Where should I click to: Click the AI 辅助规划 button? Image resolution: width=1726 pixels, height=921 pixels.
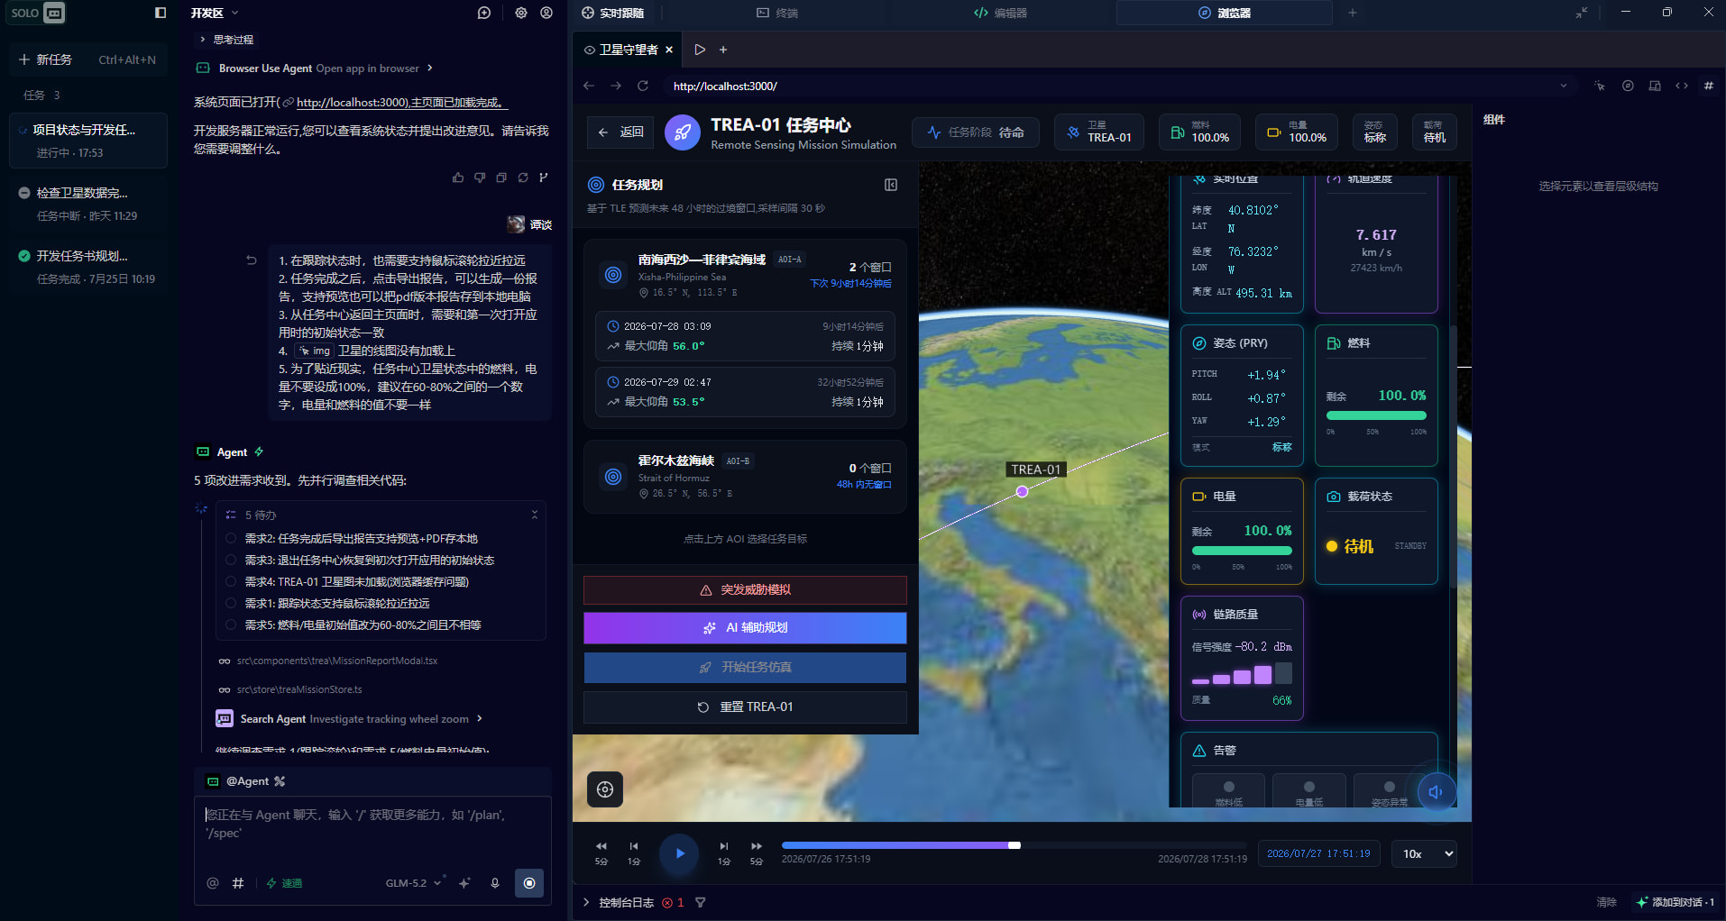(745, 627)
